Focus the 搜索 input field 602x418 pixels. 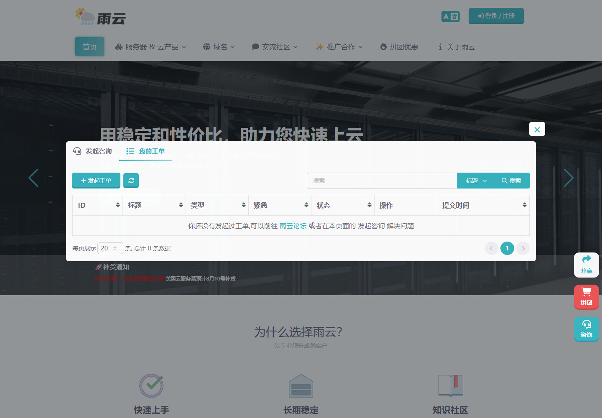382,181
